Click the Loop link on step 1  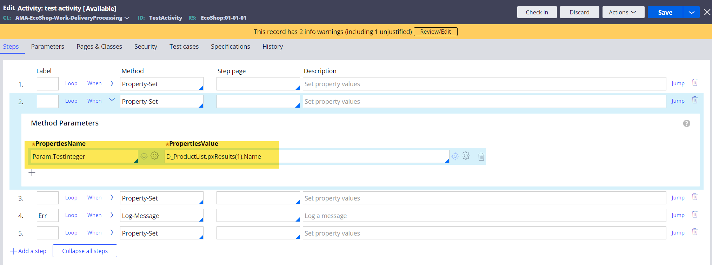coord(71,83)
